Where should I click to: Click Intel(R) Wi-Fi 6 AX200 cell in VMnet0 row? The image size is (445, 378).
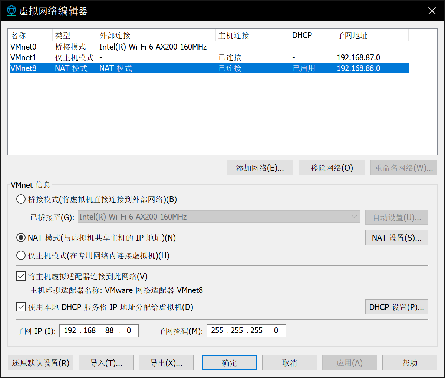[x=153, y=47]
